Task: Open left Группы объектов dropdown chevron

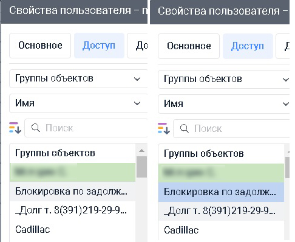Action: coord(137,79)
